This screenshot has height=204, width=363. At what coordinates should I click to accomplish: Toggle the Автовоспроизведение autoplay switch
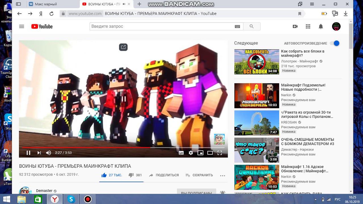335,43
